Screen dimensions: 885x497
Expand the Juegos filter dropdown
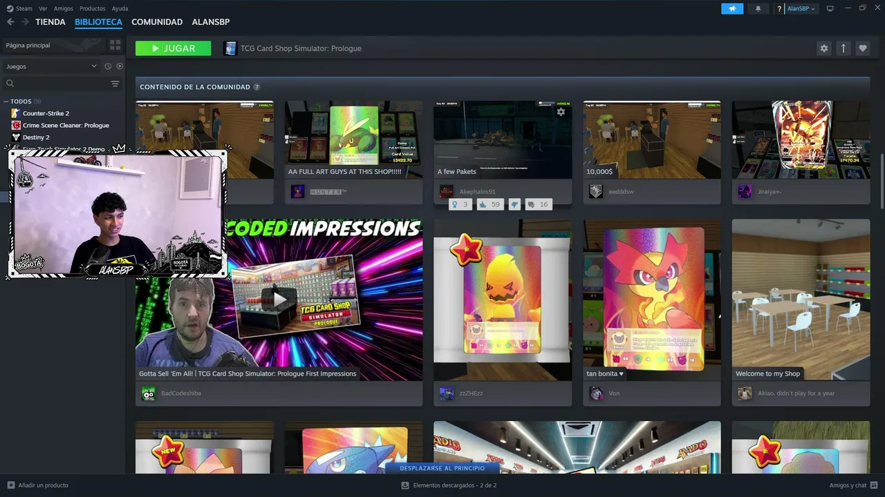coord(51,66)
